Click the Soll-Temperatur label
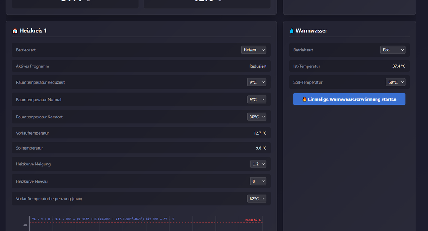 click(308, 82)
